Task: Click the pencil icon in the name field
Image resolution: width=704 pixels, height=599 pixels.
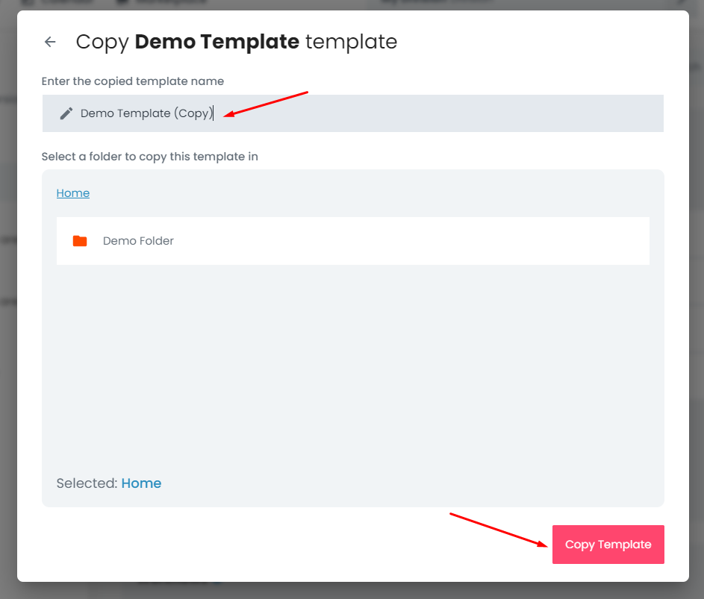Action: [66, 113]
